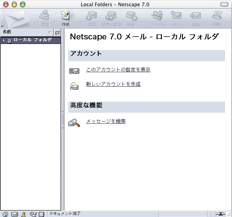Click the ファイル (File) toolbar icon
This screenshot has height=217, width=232.
tap(157, 15)
